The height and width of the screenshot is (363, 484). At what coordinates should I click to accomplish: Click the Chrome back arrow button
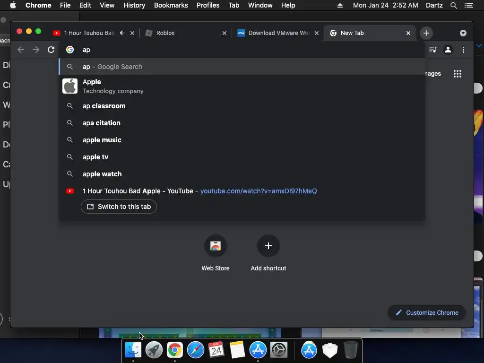(21, 50)
